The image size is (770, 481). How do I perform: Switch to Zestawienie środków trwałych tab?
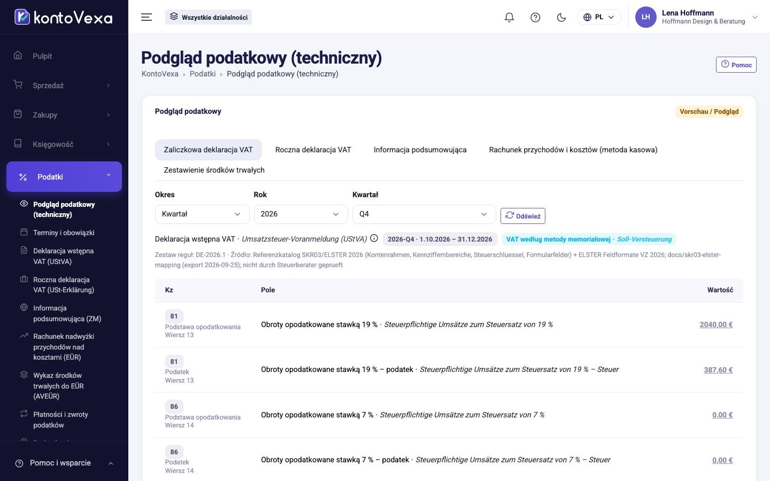click(x=214, y=170)
